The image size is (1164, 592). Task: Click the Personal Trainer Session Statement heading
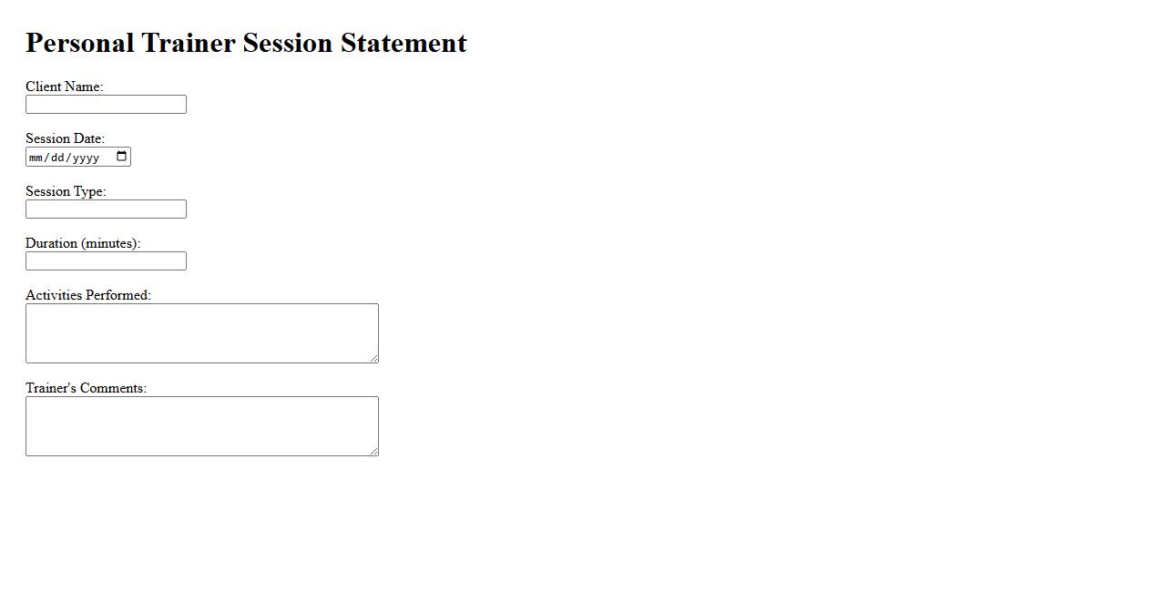tap(246, 43)
